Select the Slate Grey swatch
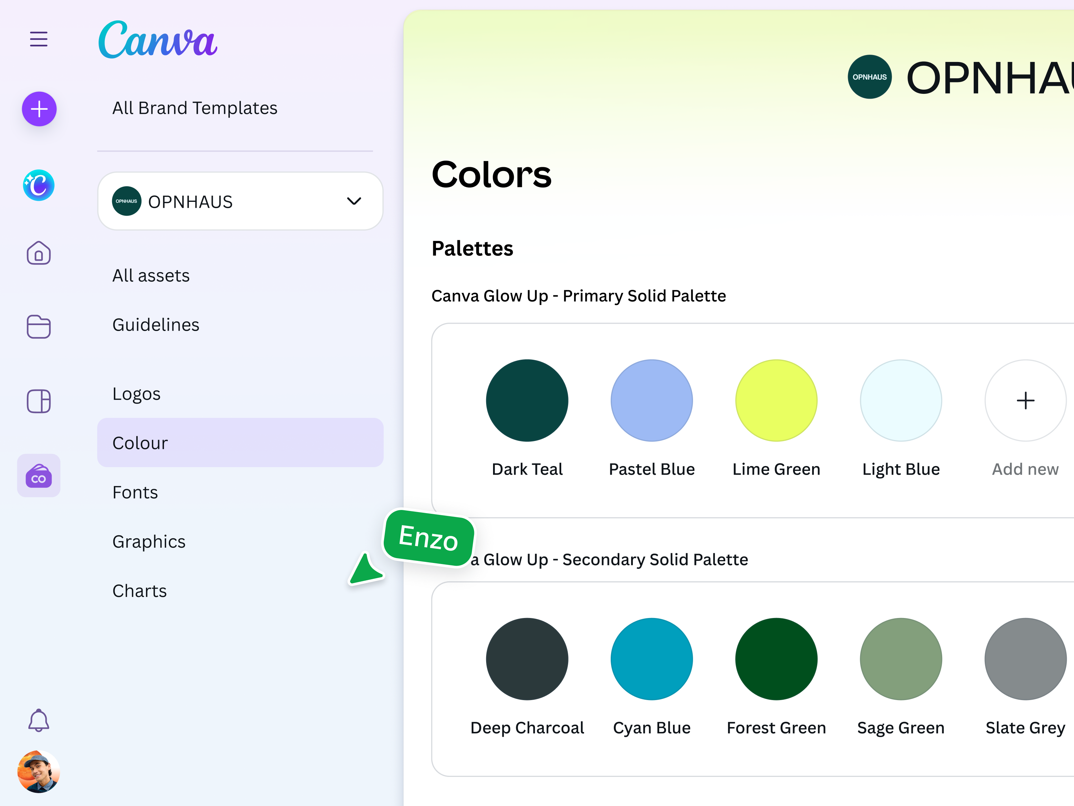This screenshot has height=806, width=1074. [1026, 659]
